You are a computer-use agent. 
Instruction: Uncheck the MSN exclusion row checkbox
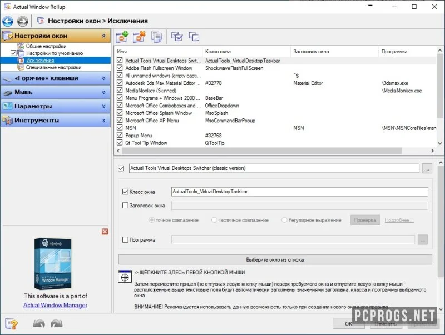tap(120, 128)
